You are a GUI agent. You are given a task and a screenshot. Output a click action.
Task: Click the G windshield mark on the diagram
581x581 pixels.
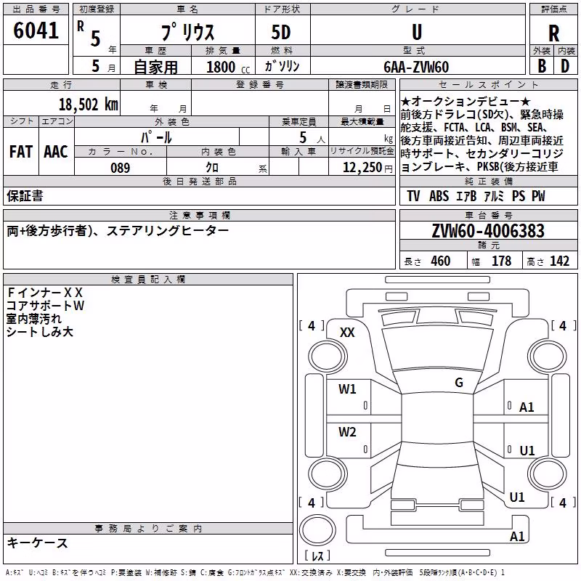pyautogui.click(x=459, y=383)
